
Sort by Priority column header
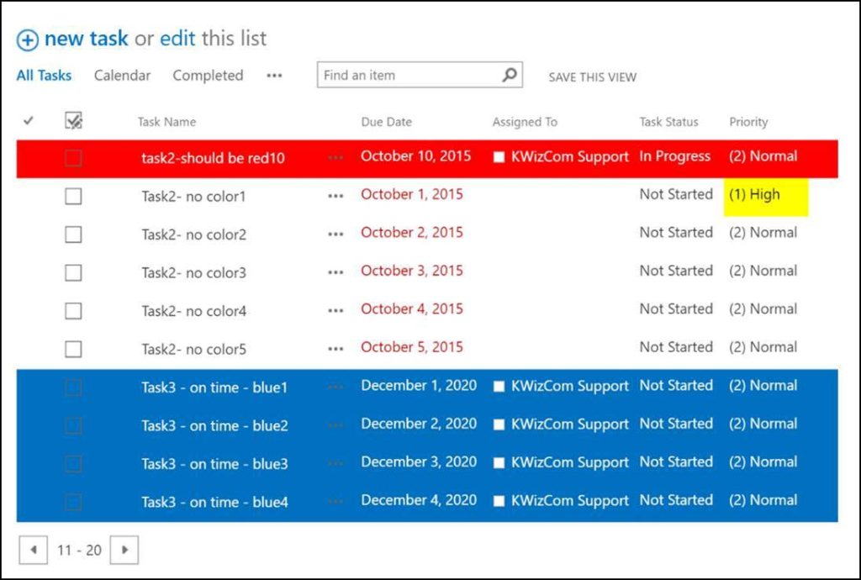747,122
